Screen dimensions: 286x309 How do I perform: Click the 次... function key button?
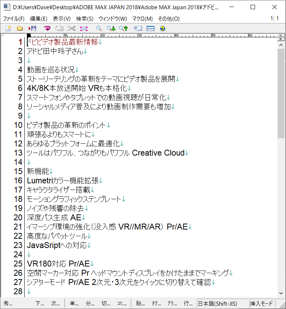(55, 303)
